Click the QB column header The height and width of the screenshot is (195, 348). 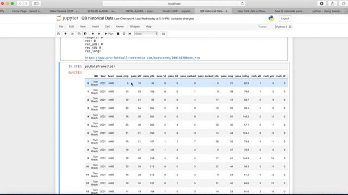click(96, 76)
